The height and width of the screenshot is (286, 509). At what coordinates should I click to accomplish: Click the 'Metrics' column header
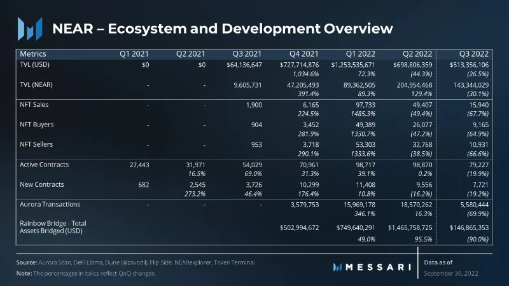(33, 54)
